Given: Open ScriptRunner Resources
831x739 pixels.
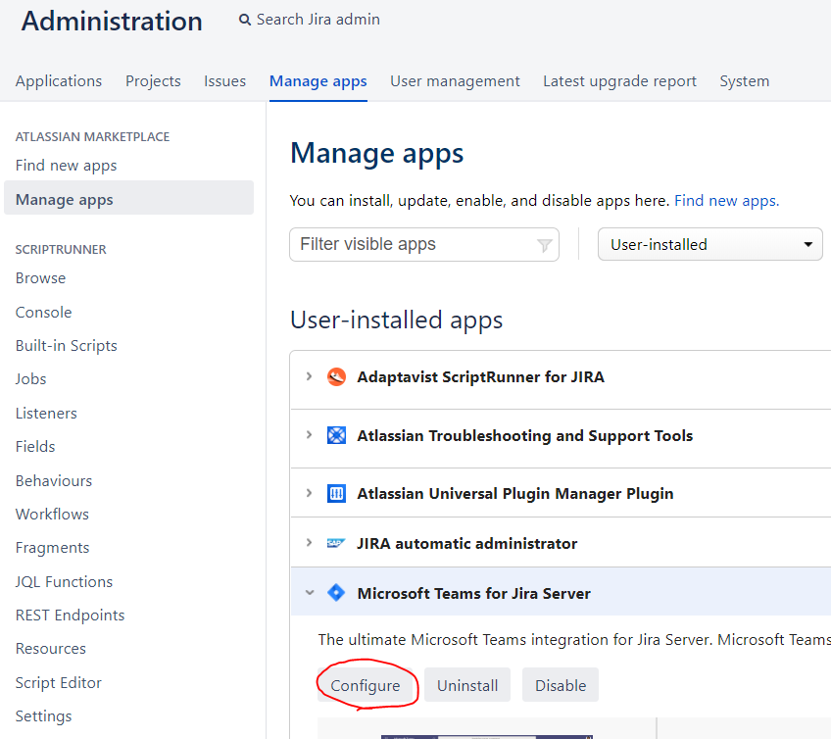Looking at the screenshot, I should tap(50, 649).
